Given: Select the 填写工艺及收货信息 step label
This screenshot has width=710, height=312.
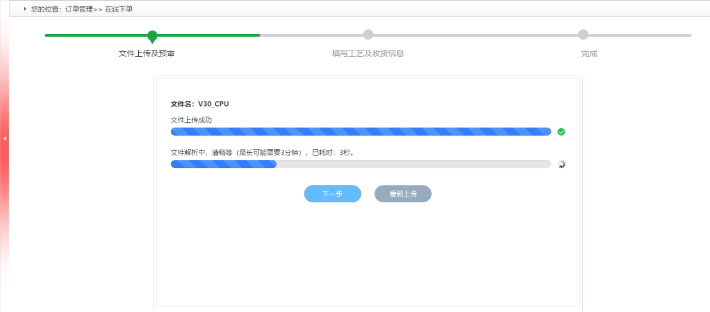Looking at the screenshot, I should (x=368, y=53).
